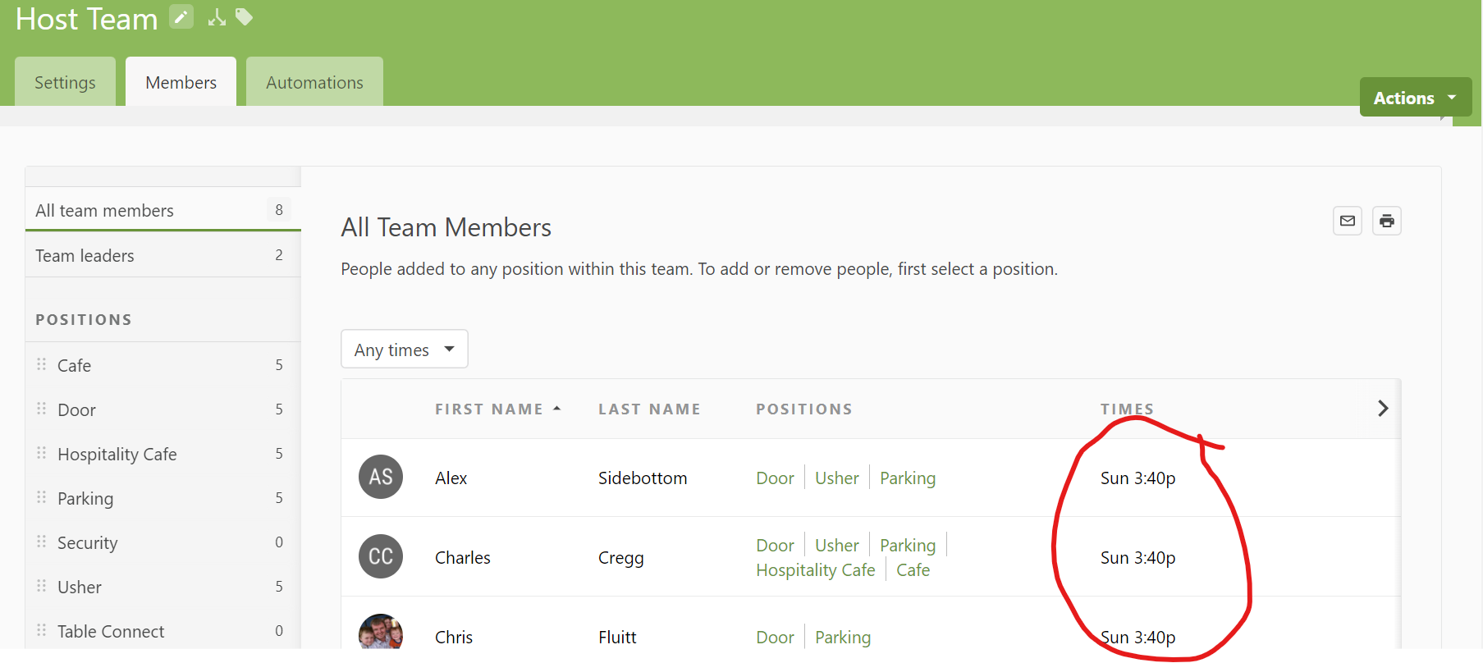Click the tag icon in the header
Image resolution: width=1483 pixels, height=663 pixels.
click(244, 16)
